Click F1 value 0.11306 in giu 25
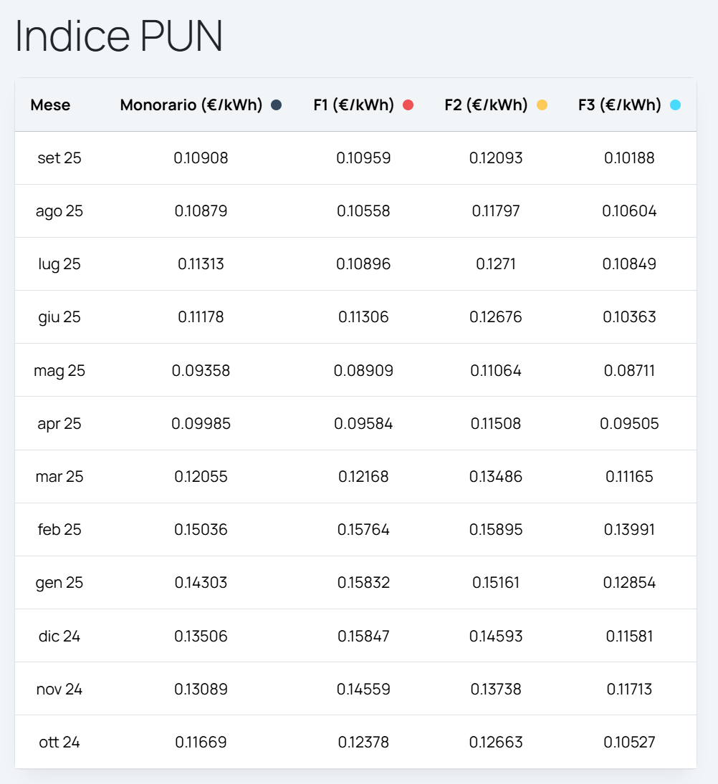718x784 pixels. pyautogui.click(x=363, y=317)
